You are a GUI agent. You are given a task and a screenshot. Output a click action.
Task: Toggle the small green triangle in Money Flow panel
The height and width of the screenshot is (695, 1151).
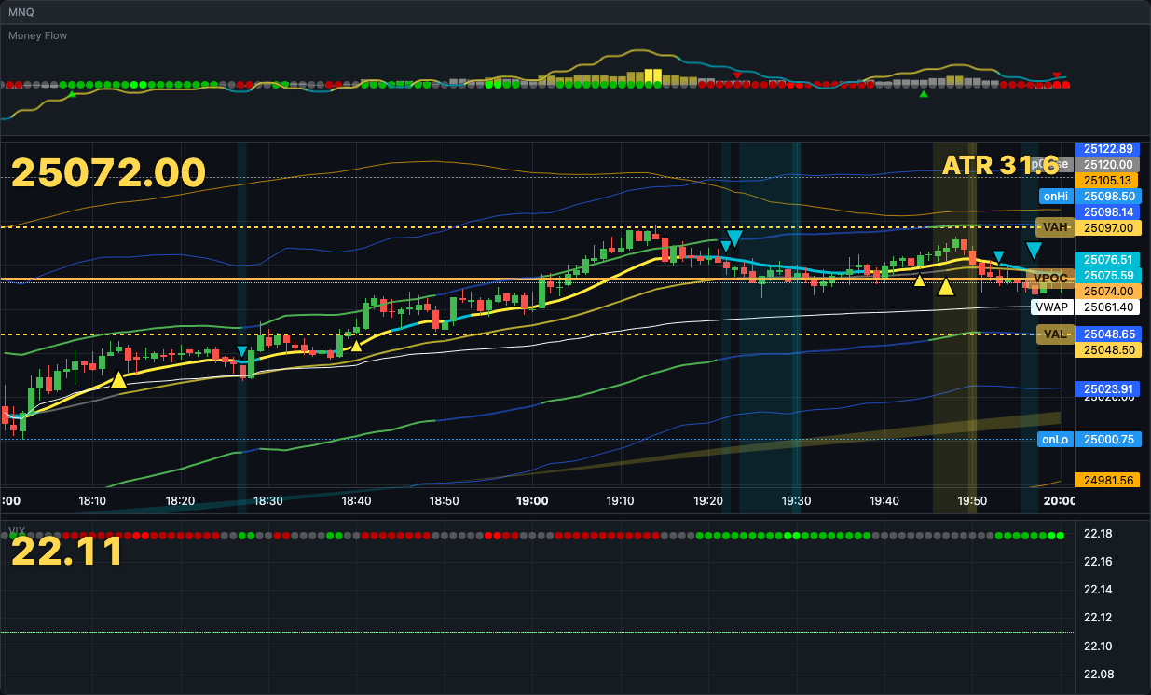[x=924, y=94]
